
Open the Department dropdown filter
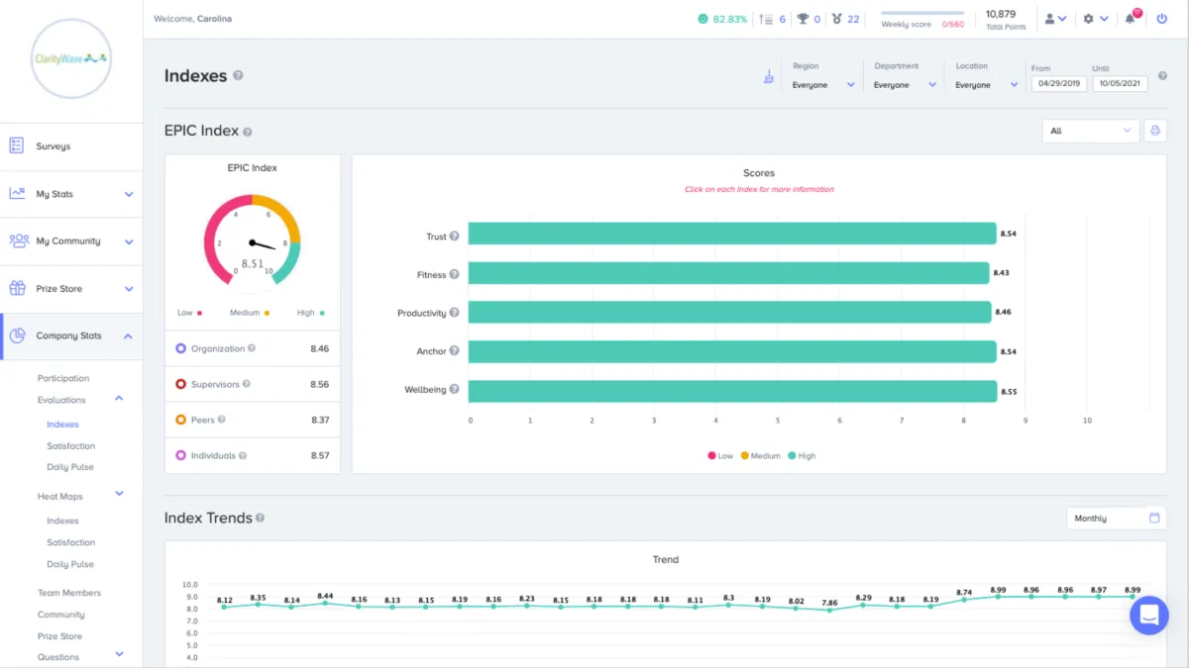904,85
